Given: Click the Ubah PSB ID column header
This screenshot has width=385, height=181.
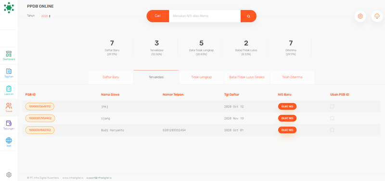Looking at the screenshot, I should pyautogui.click(x=340, y=95).
